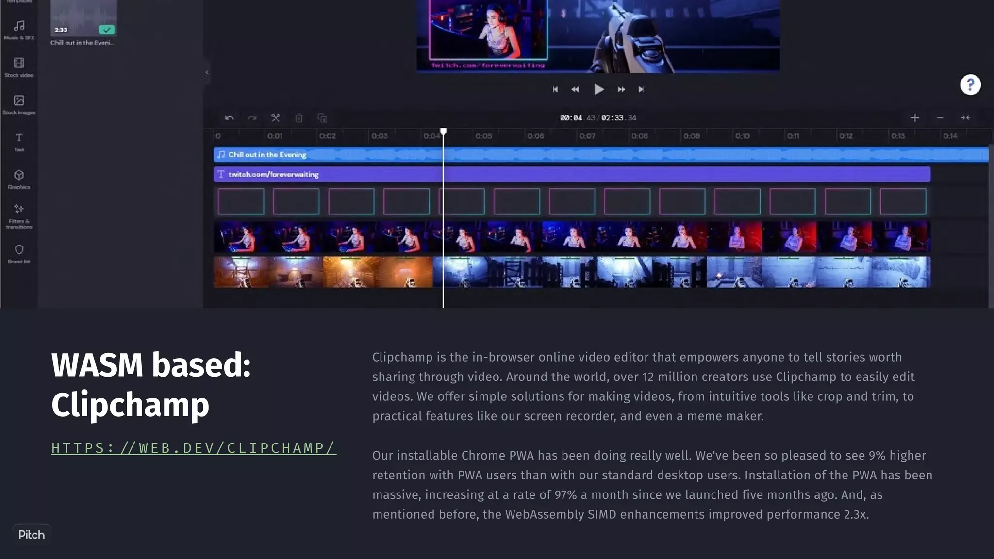
Task: Click the 0:10 mark on timeline ruler
Action: tap(742, 136)
